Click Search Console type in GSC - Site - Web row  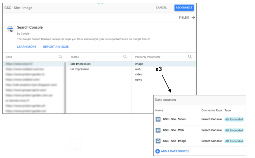[x=212, y=130]
